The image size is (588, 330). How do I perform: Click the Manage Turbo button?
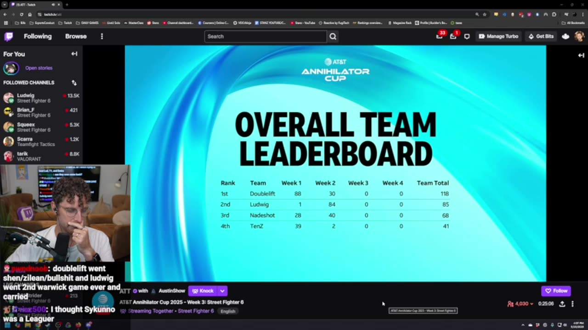(498, 36)
